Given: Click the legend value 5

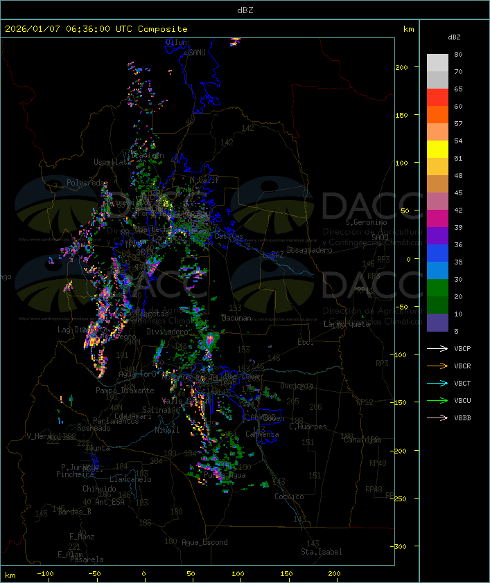Looking at the screenshot, I should [x=456, y=331].
